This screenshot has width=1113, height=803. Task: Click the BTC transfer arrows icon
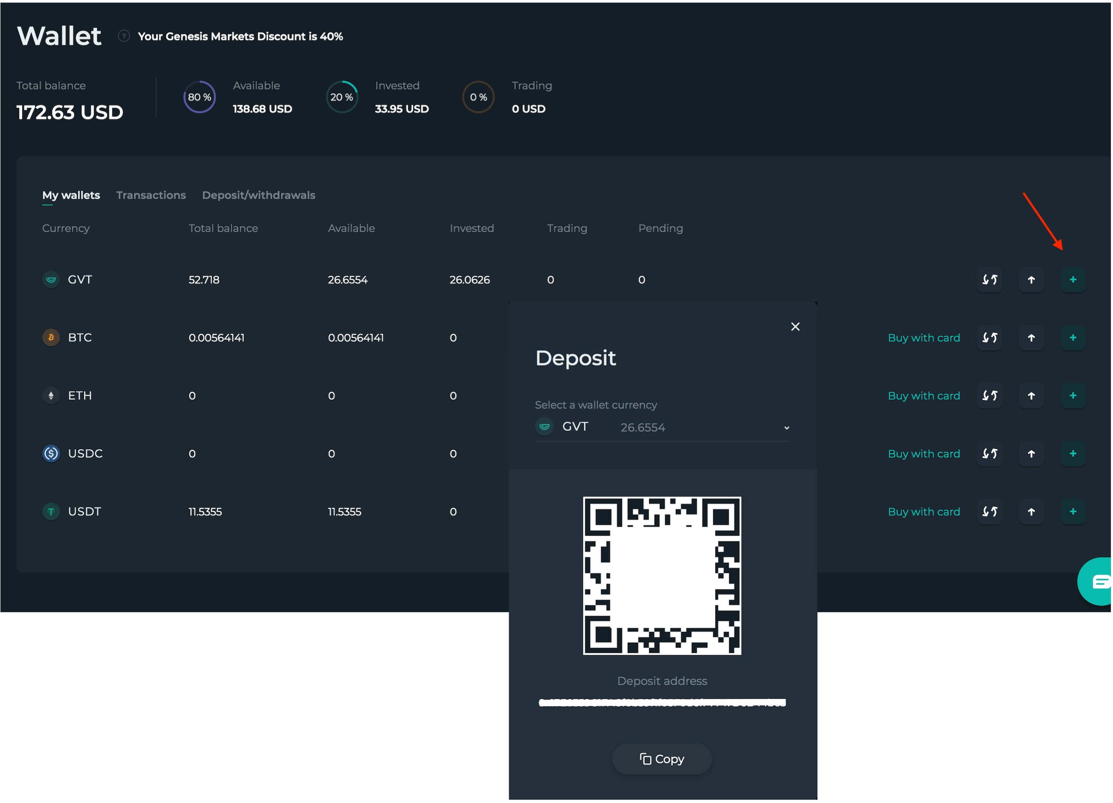(989, 338)
